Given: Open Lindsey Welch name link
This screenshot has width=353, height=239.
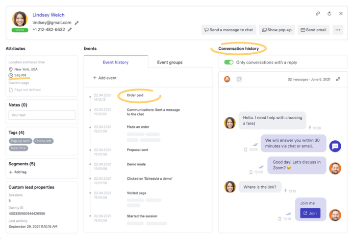Looking at the screenshot, I should pyautogui.click(x=49, y=15).
